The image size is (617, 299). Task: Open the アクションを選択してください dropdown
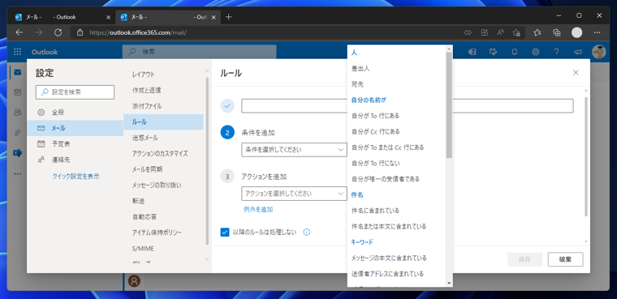tap(294, 194)
